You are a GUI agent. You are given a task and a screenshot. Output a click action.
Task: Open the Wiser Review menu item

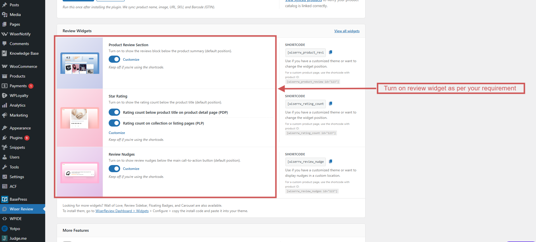pos(23,209)
